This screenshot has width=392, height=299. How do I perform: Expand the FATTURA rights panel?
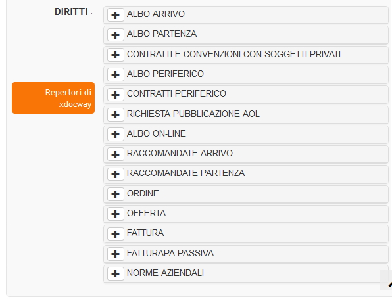116,234
